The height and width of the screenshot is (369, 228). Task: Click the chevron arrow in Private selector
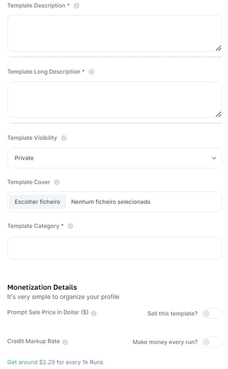click(214, 158)
